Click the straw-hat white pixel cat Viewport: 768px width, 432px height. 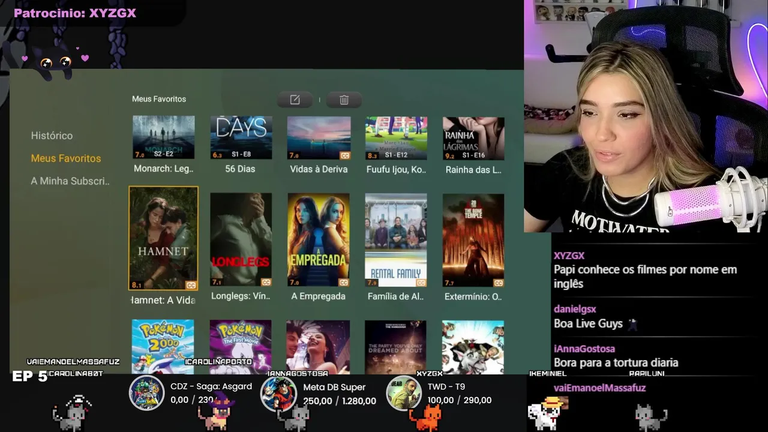tap(545, 413)
